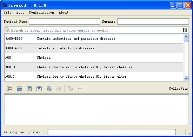Open a collection file with the folder icon

point(19,88)
